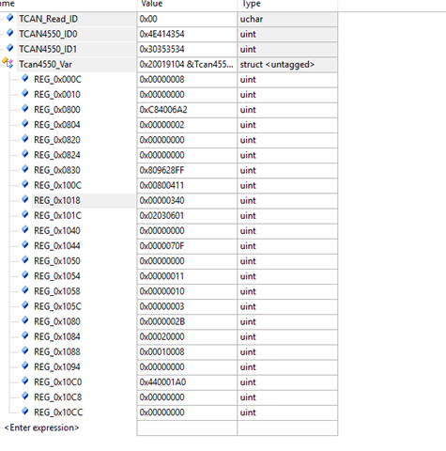The height and width of the screenshot is (451, 446).
Task: Click the address value 0x20019104 &Tcan455...
Action: click(186, 65)
